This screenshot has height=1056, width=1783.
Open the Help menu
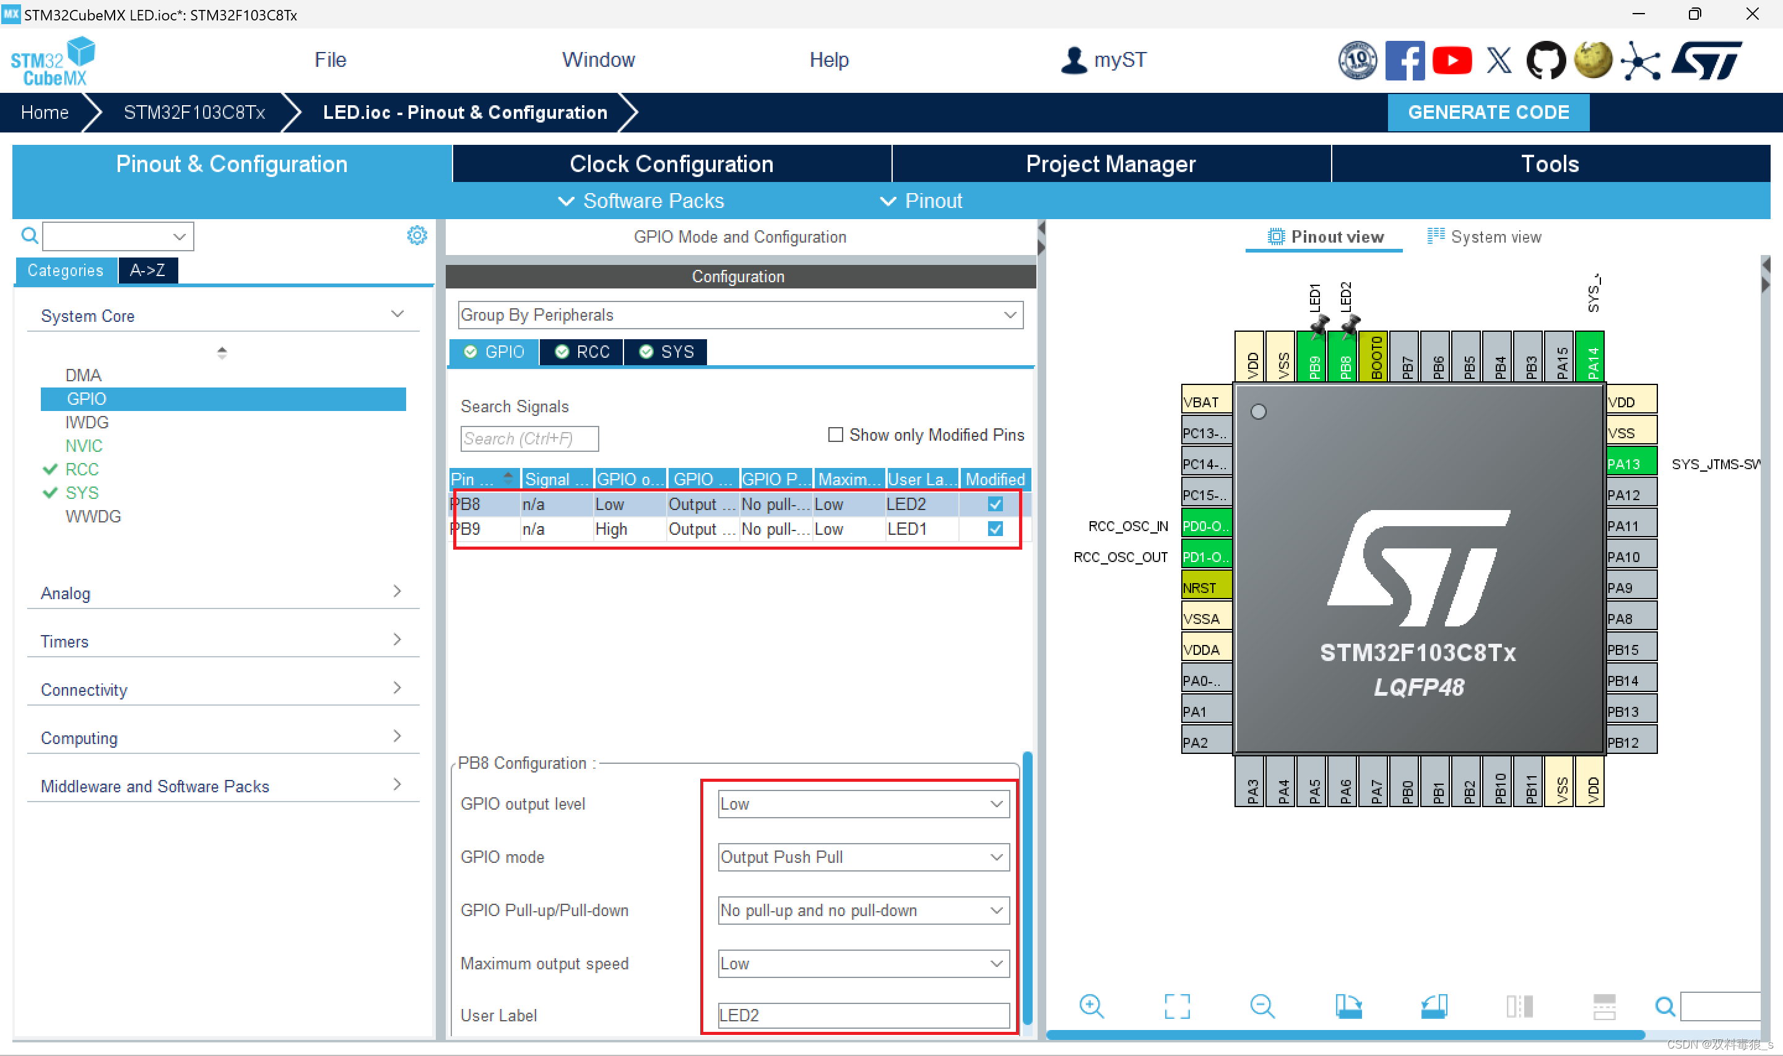(x=829, y=60)
